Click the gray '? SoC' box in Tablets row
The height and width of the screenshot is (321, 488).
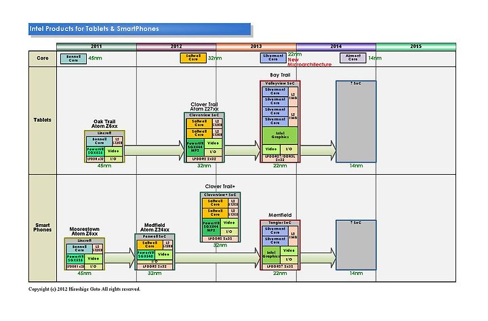click(356, 122)
